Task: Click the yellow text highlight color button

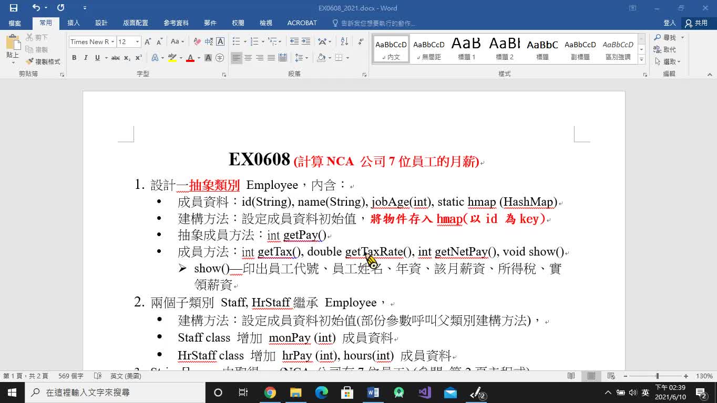Action: 172,58
